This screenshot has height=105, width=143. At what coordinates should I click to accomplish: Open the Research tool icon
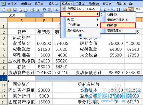[50, 10]
